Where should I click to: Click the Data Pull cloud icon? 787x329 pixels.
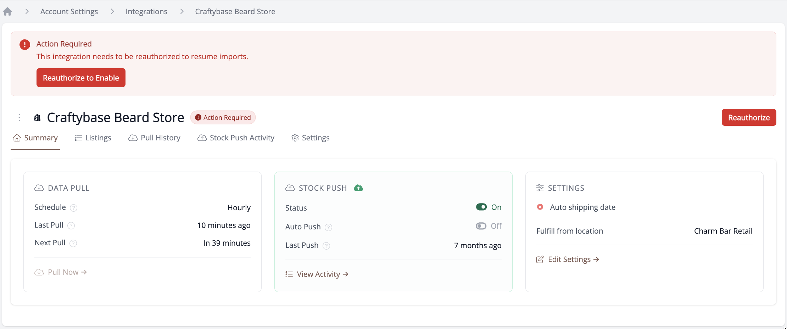(x=39, y=188)
